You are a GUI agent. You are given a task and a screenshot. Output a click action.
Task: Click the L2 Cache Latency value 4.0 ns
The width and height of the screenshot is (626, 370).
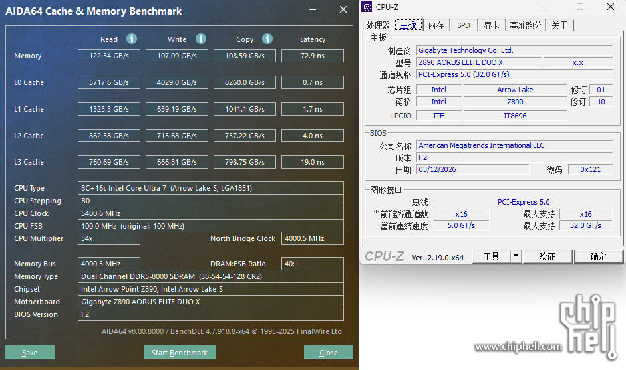pyautogui.click(x=313, y=136)
